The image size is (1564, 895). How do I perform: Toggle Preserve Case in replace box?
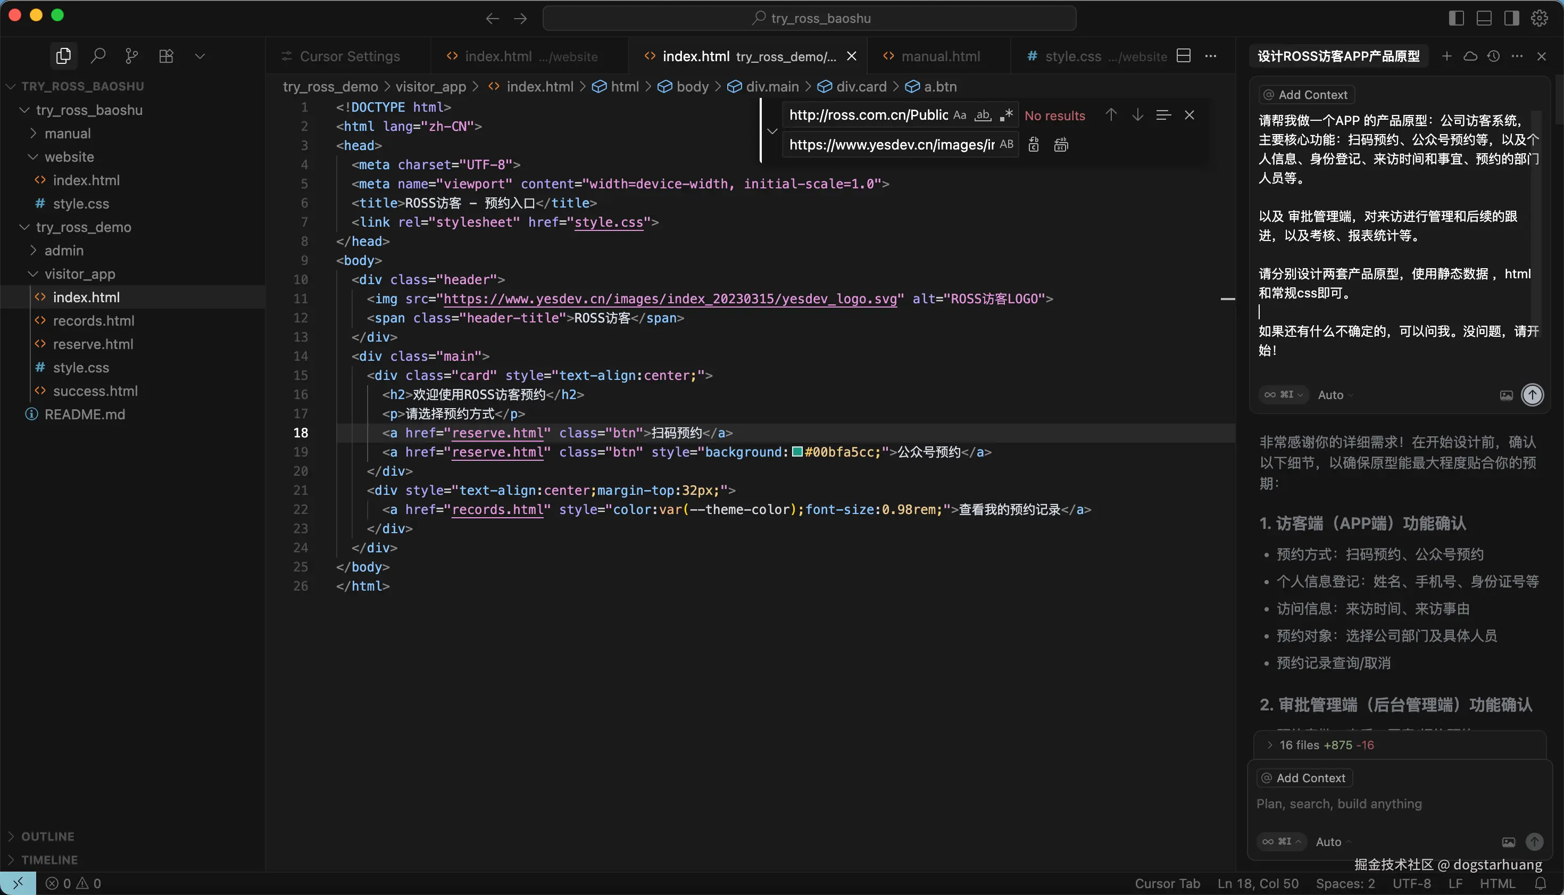(1006, 144)
